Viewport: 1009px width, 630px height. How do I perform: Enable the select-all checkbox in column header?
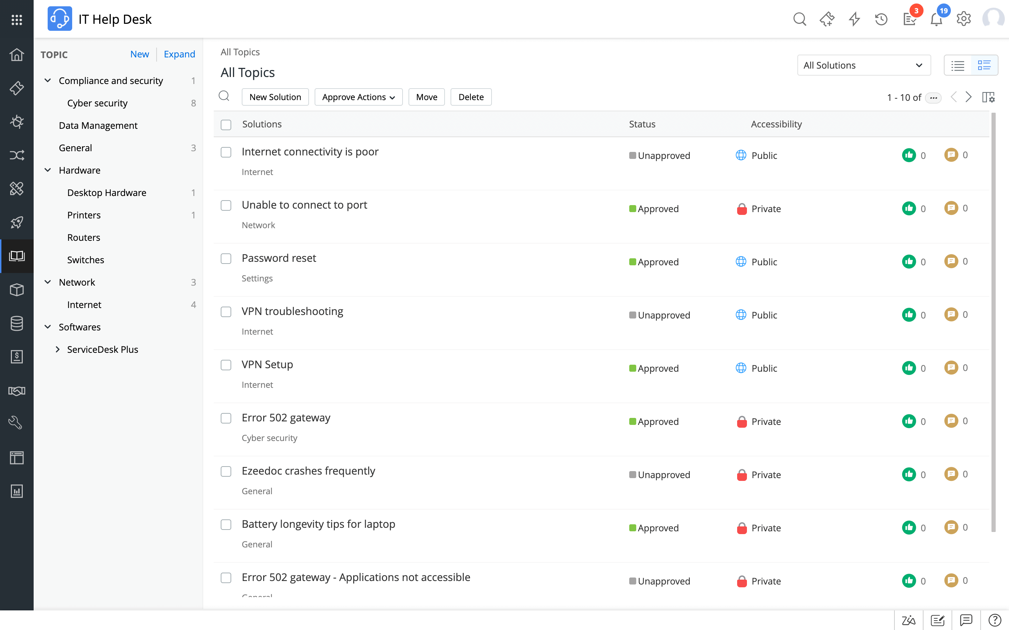click(226, 124)
